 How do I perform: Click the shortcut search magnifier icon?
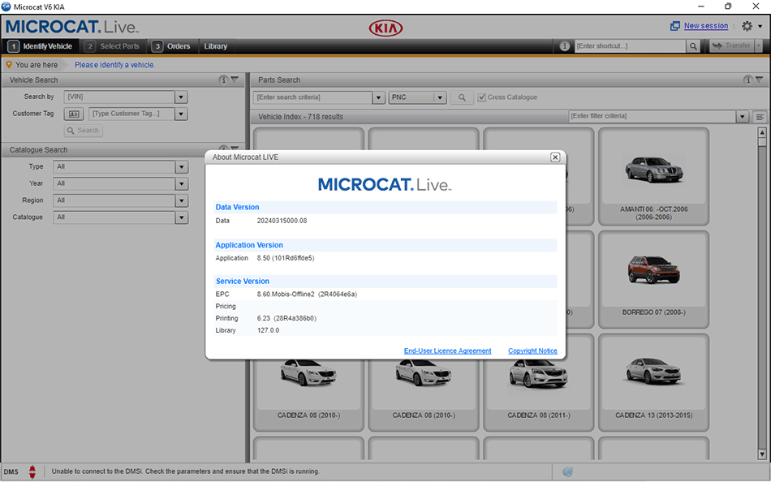coord(693,46)
